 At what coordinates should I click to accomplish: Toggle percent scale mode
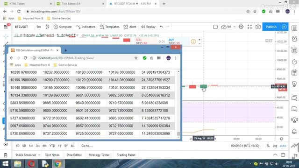tap(268, 146)
